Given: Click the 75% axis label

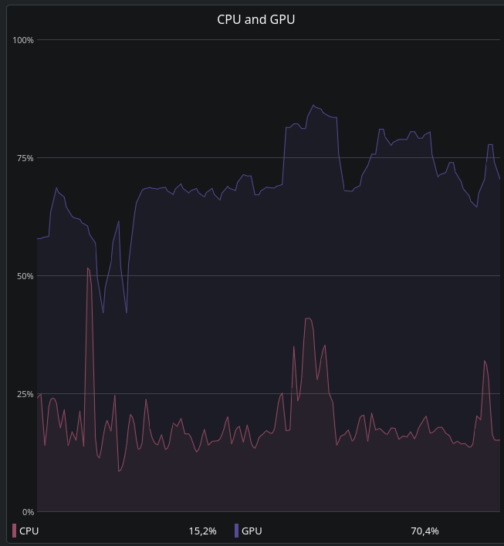Looking at the screenshot, I should point(25,158).
